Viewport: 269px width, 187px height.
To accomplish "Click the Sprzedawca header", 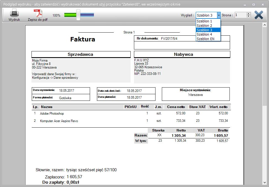I will [80, 54].
